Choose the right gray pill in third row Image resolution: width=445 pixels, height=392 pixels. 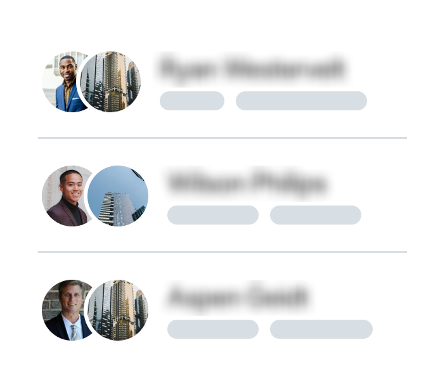(321, 329)
